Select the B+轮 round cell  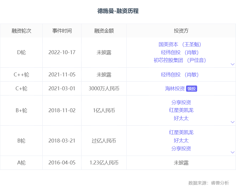21,110
